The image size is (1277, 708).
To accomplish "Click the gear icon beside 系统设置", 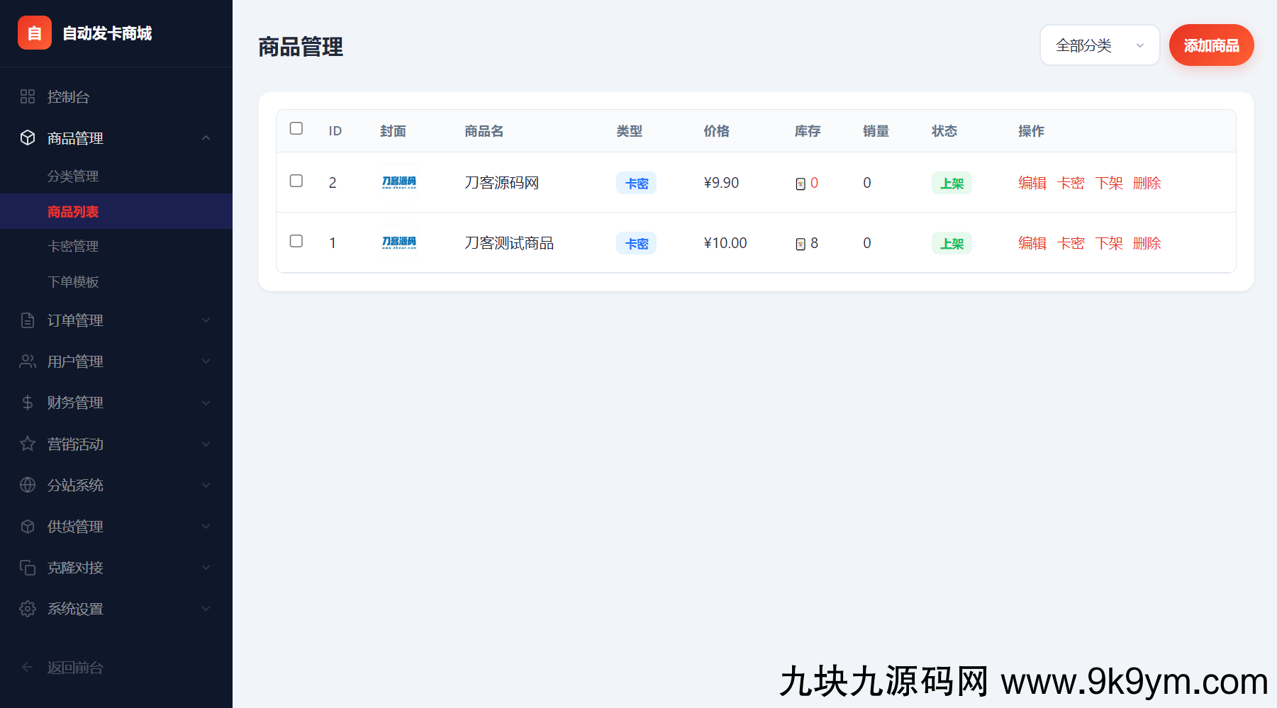I will point(28,609).
